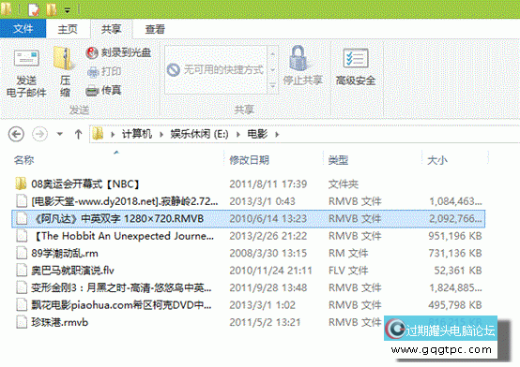Image resolution: width=520 pixels, height=367 pixels.
Task: Click the new folder icon in title bar
Action: tap(51, 9)
